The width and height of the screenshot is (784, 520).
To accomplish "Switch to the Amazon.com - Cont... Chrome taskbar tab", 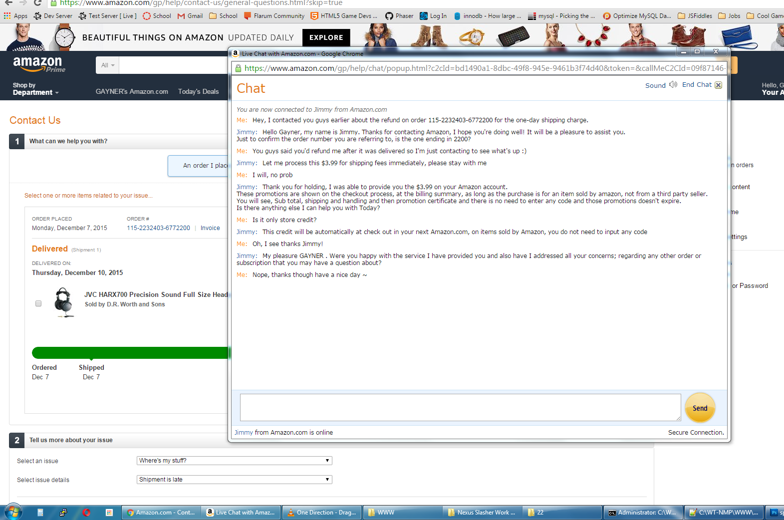I will (x=161, y=513).
